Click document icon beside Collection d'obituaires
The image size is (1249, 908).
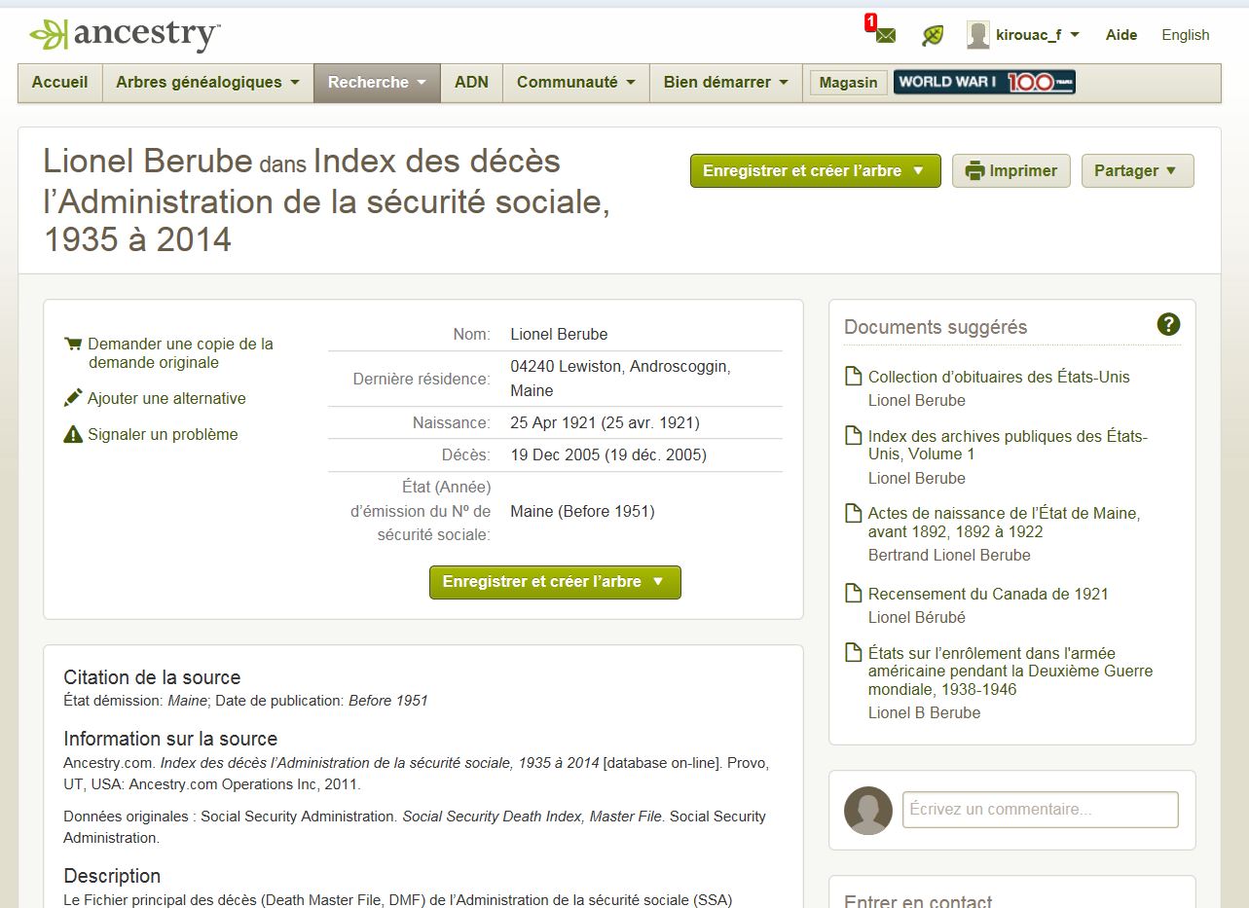click(853, 377)
